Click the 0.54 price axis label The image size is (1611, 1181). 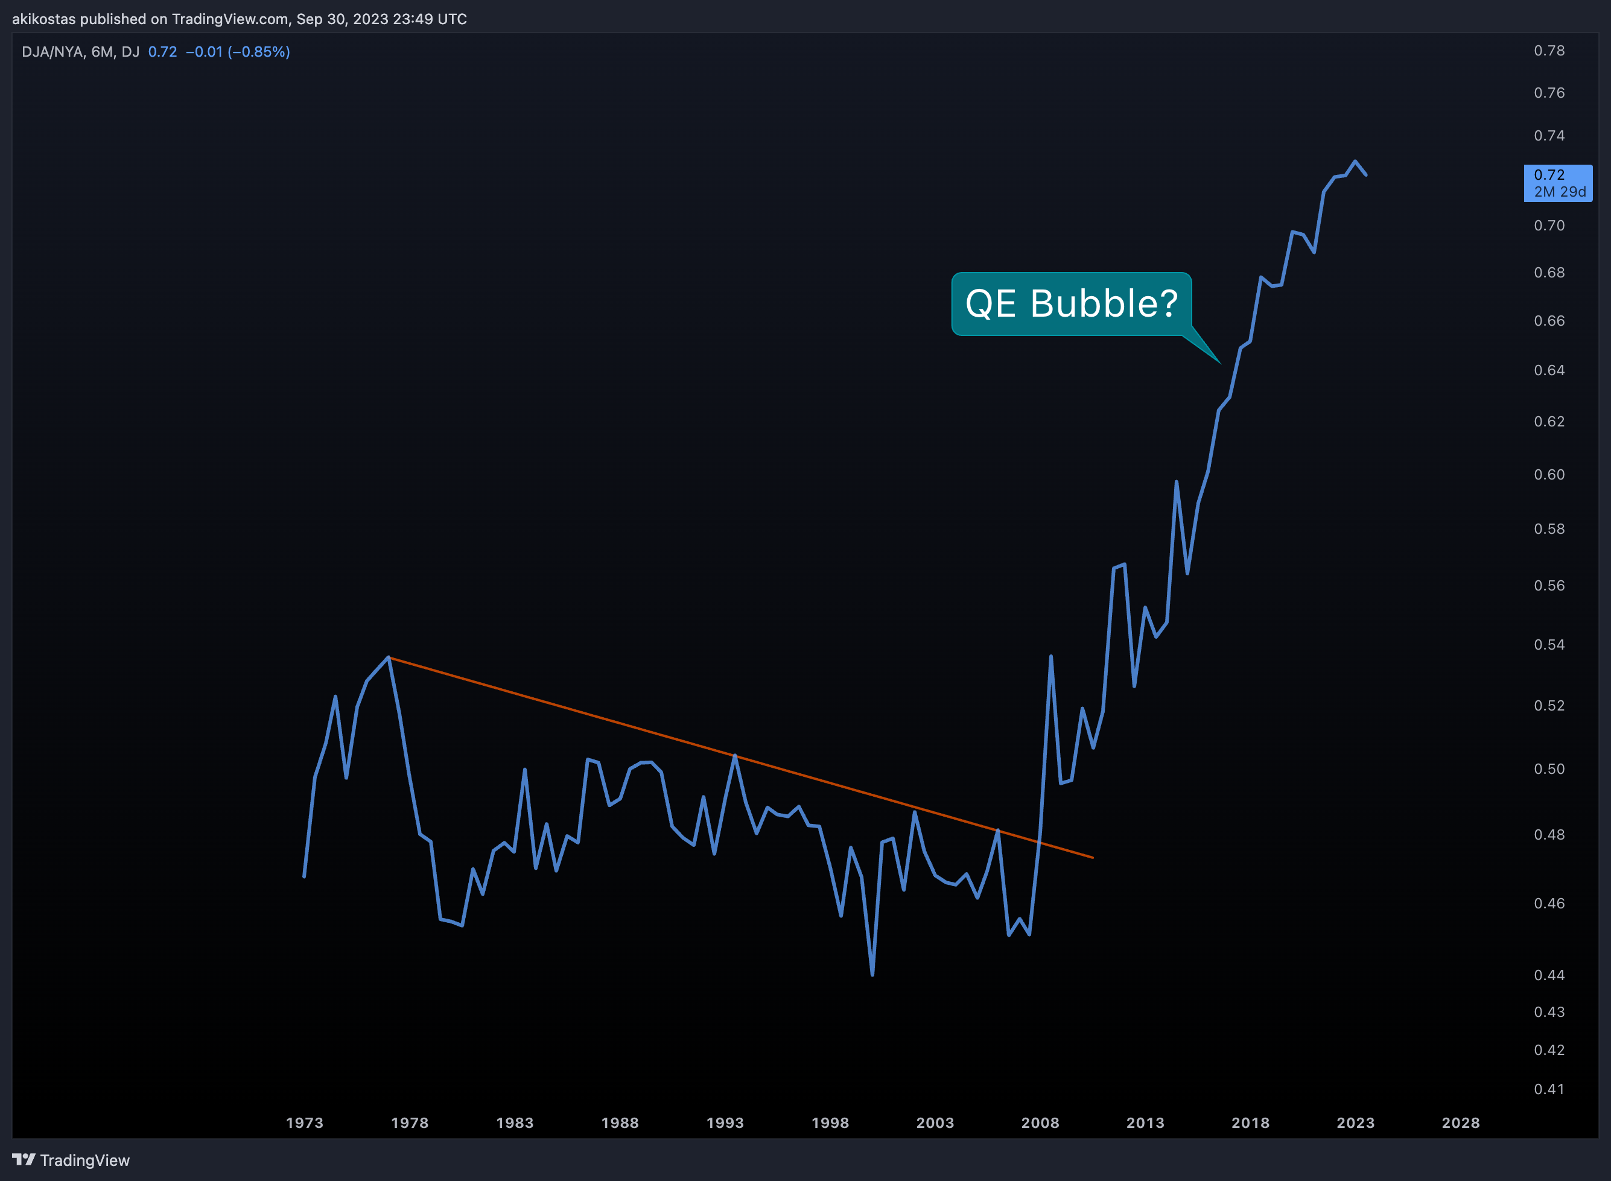[1549, 645]
